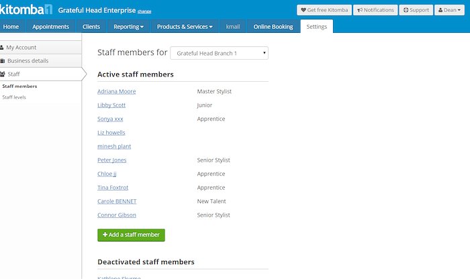
Task: Click the Business details building icon
Action: click(3, 60)
